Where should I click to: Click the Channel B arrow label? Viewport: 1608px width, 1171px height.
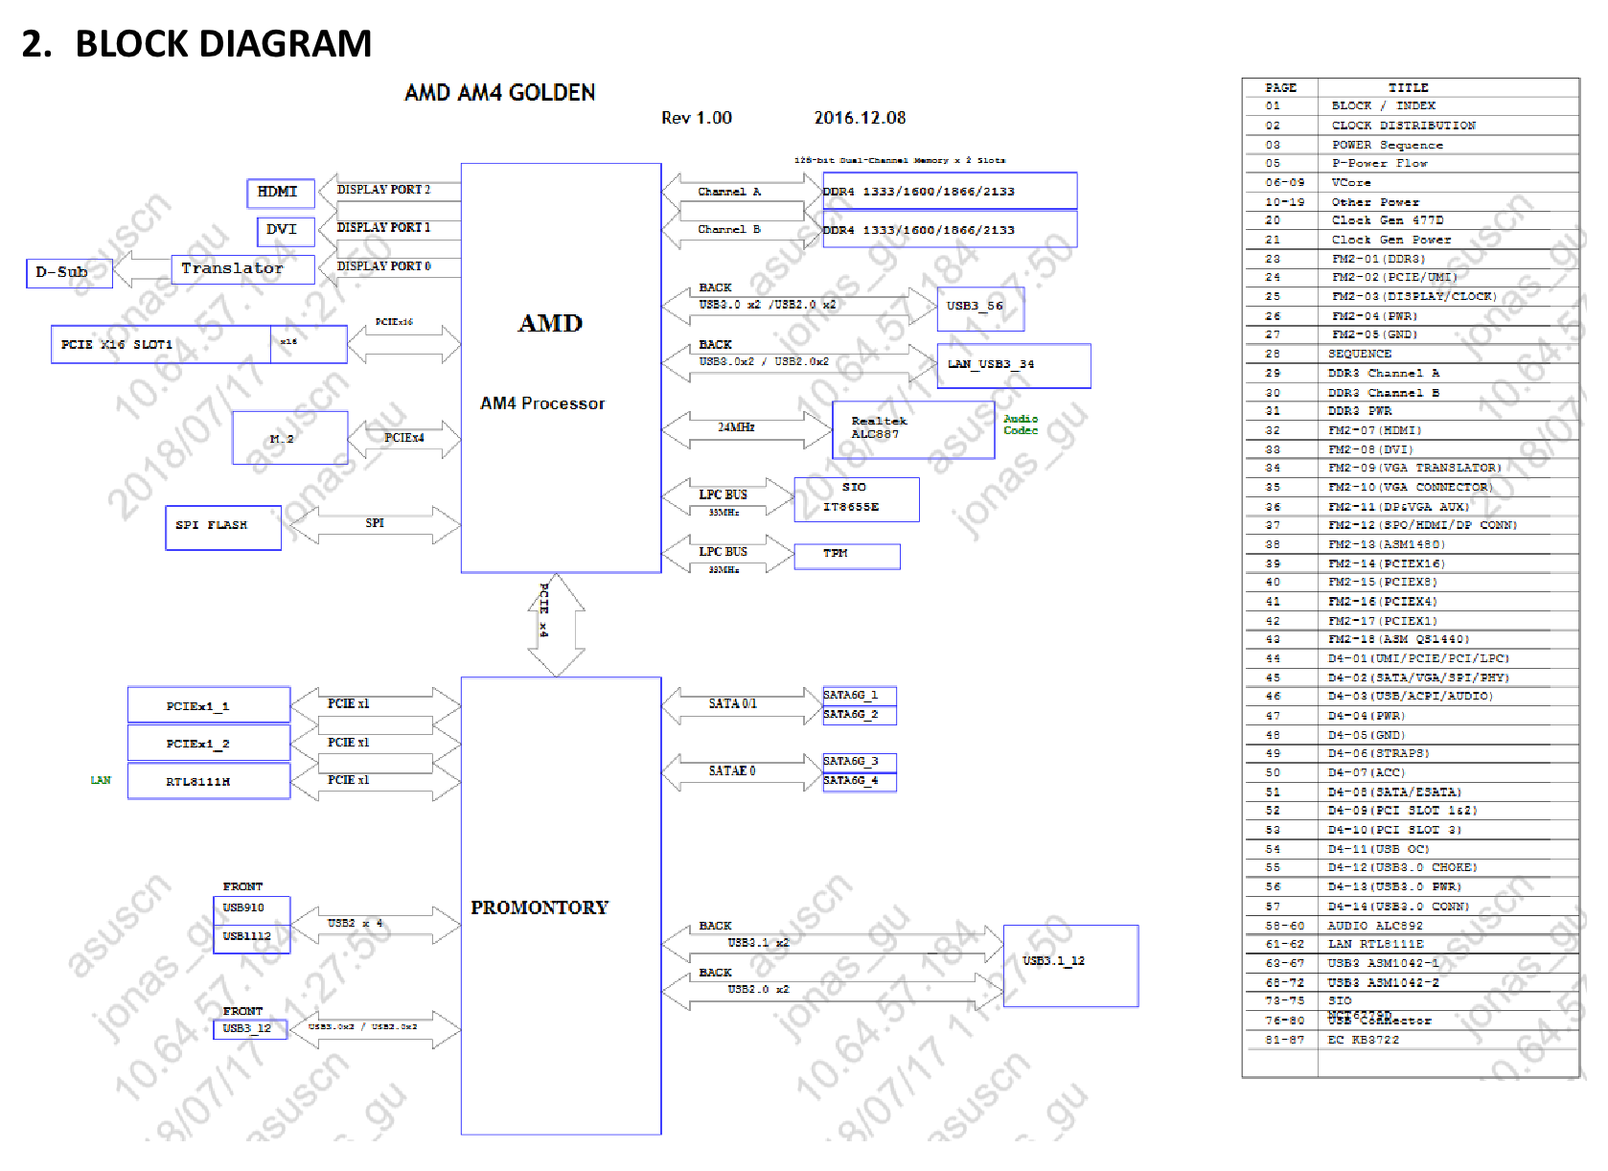(729, 230)
